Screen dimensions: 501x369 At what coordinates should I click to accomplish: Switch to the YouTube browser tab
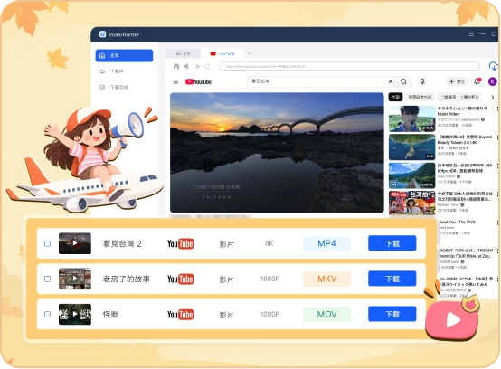point(222,53)
